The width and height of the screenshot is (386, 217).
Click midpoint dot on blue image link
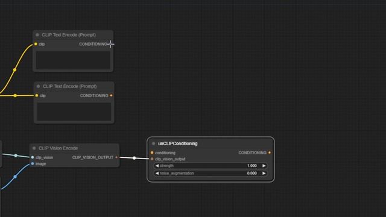15,177
